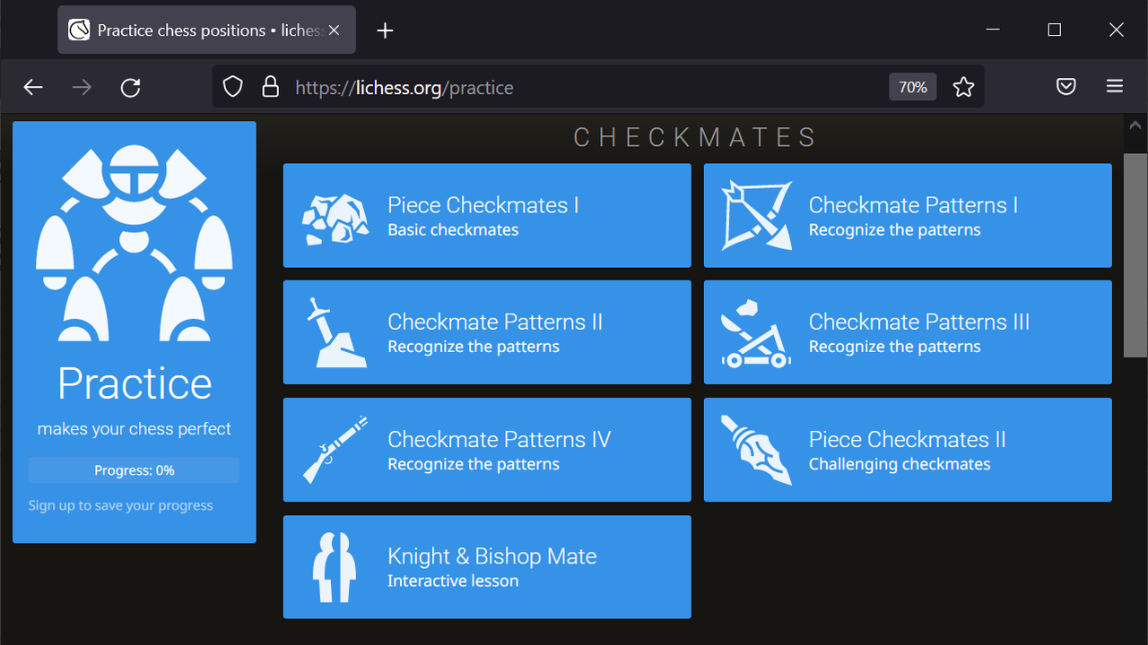Minimize the browser window
The image size is (1148, 645).
993,30
